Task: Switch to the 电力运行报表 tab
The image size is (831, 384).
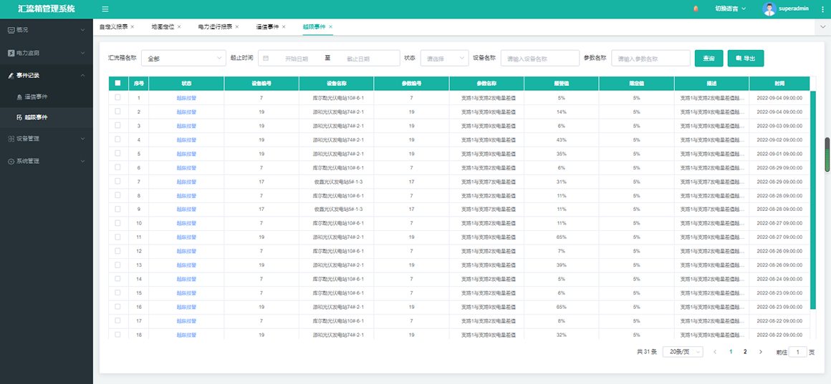Action: coord(215,26)
